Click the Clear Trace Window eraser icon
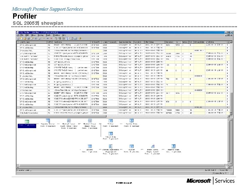Screen dimensions: 248x186 click(x=39, y=39)
